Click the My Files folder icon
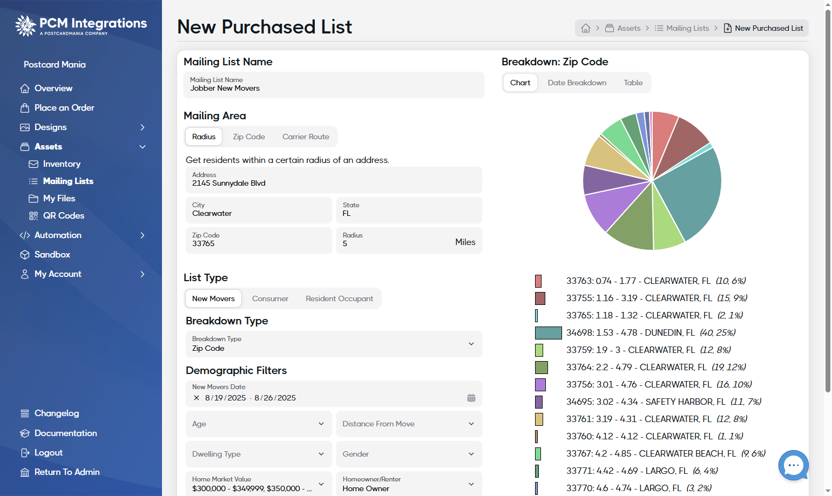Screen dimensions: 832x496 click(33, 199)
